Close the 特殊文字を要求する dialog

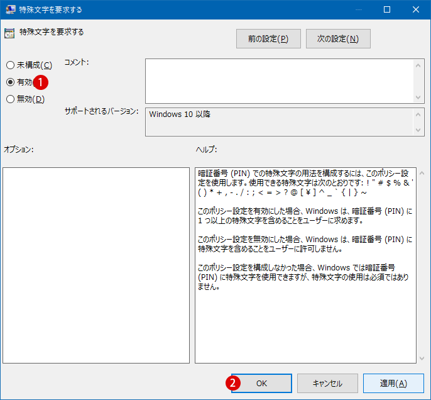click(x=416, y=9)
